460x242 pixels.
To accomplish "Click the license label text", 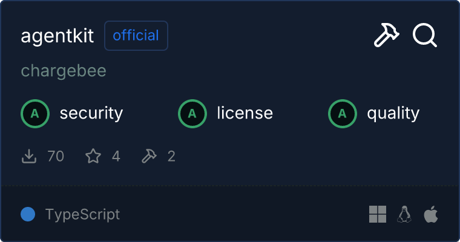I will (x=245, y=113).
